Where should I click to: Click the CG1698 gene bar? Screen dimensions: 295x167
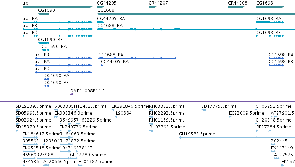click(270, 7)
